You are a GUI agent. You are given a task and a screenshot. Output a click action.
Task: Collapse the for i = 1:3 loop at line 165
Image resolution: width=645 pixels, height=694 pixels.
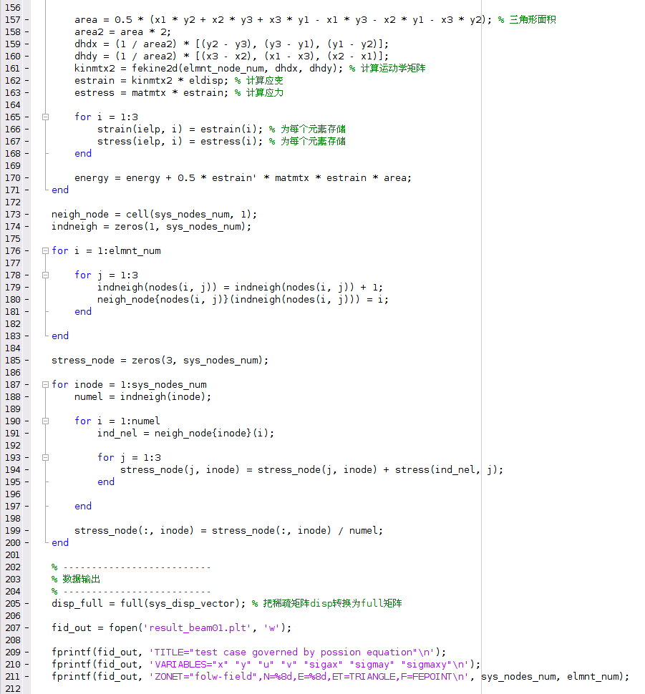coord(45,117)
